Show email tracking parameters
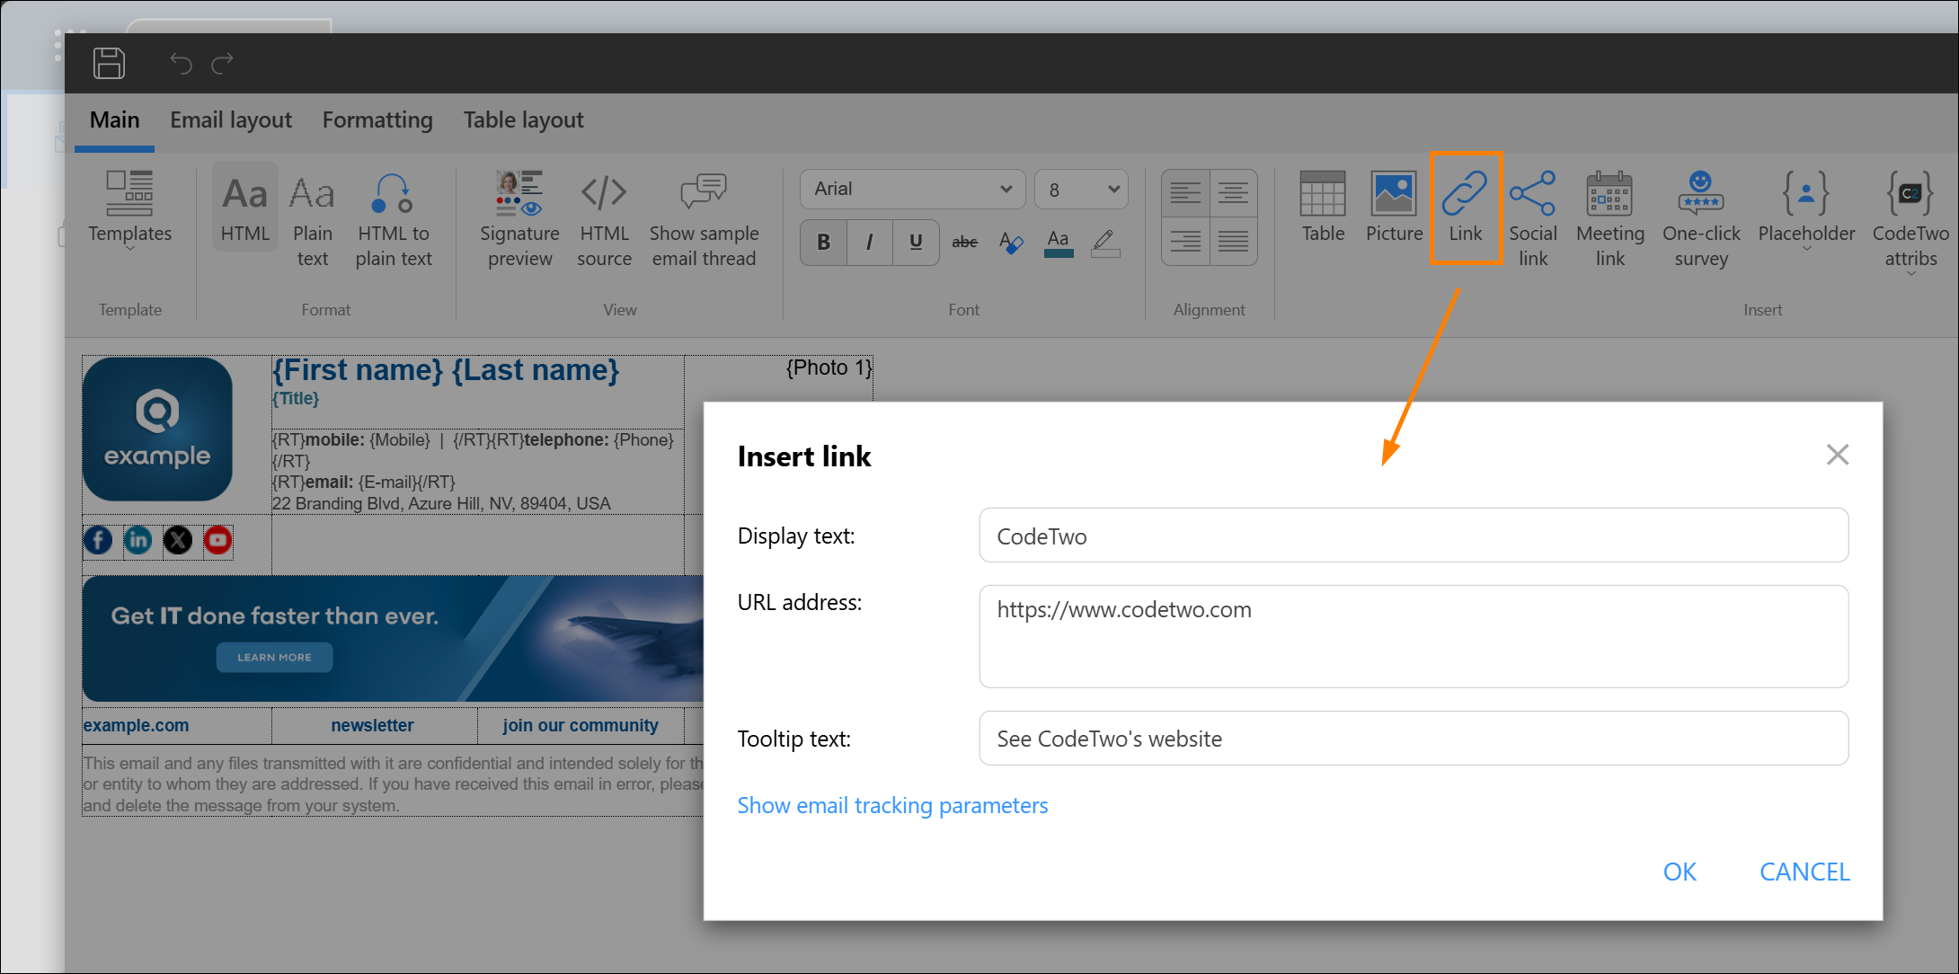1959x974 pixels. (892, 806)
